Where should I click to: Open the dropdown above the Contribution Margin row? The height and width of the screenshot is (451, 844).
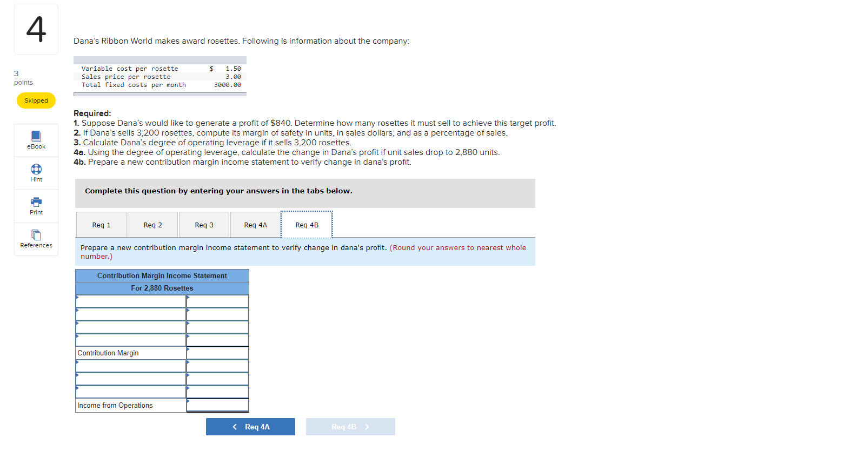pos(130,340)
